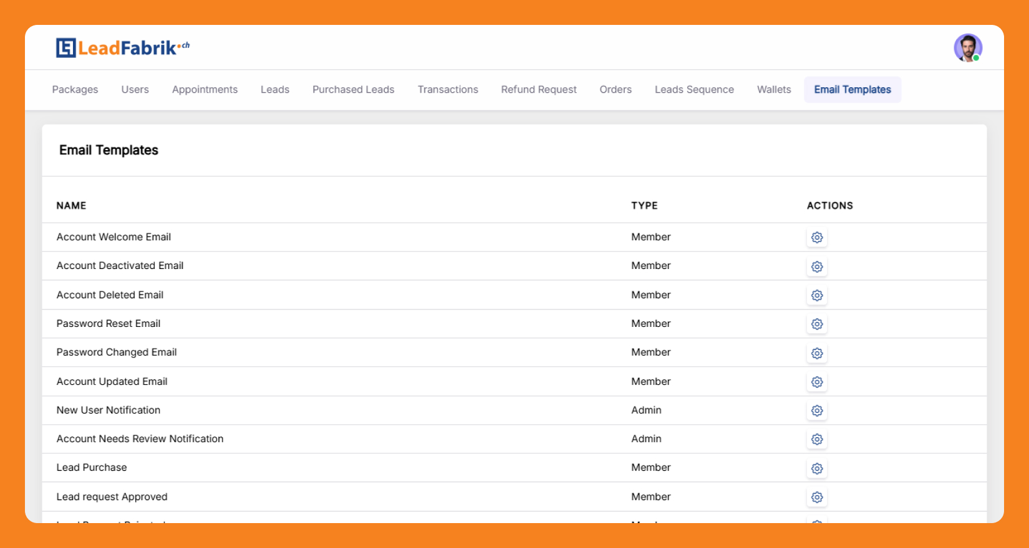Click the LeadFabrik logo

(x=123, y=48)
